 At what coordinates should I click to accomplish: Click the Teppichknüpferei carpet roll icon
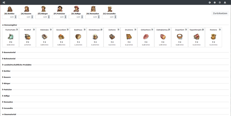197,37
